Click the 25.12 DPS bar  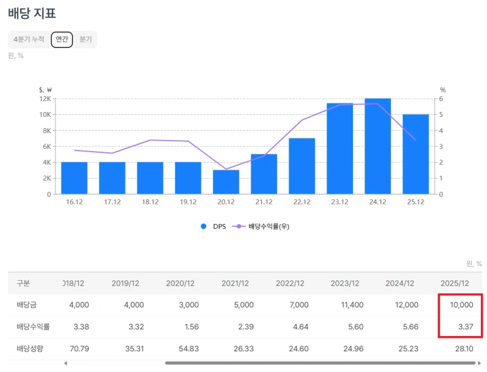pyautogui.click(x=416, y=154)
